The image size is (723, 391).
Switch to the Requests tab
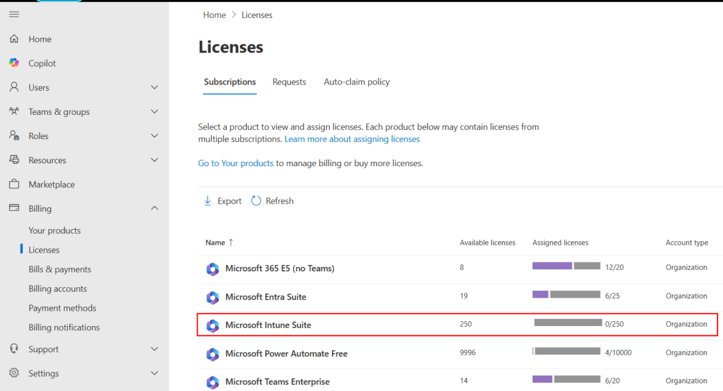tap(289, 82)
